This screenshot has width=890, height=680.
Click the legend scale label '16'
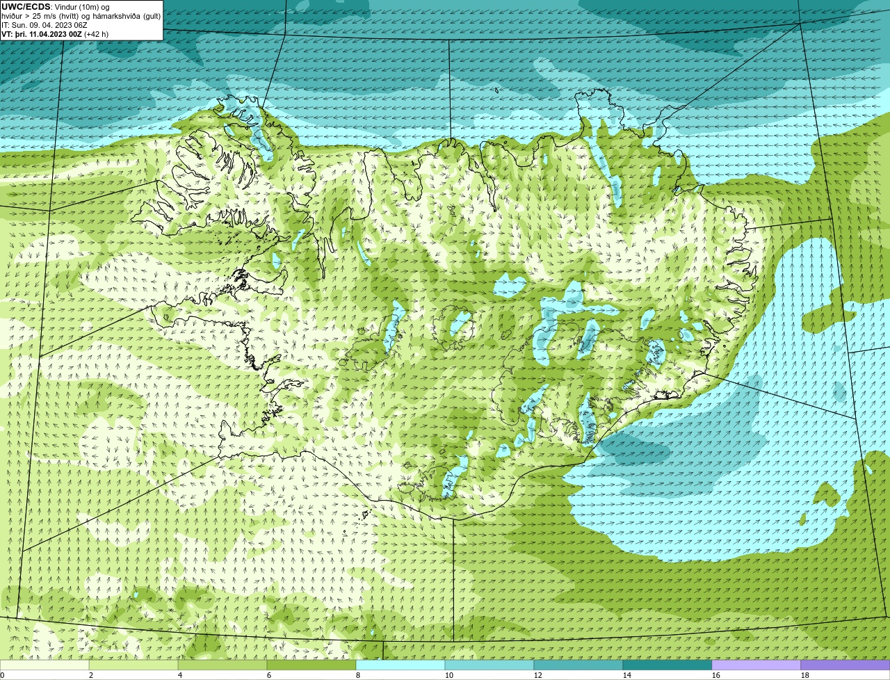716,675
